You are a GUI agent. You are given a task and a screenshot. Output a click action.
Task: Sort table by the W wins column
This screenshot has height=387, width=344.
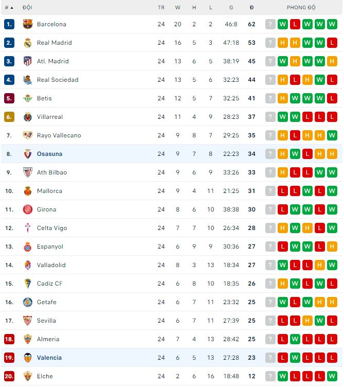[178, 8]
